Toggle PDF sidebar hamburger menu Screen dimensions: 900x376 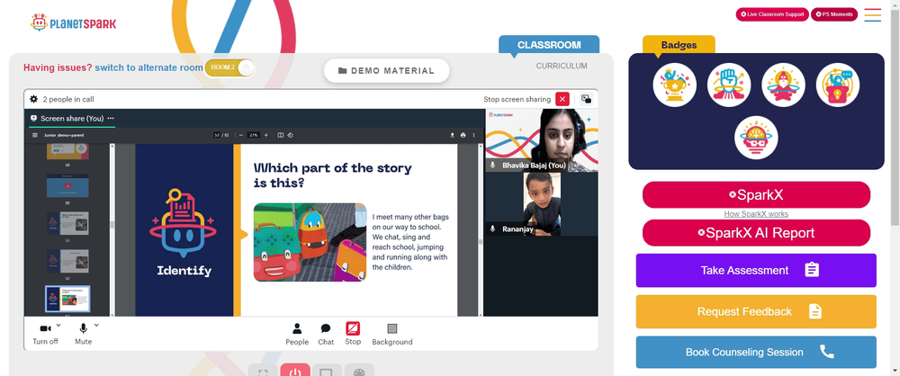35,135
